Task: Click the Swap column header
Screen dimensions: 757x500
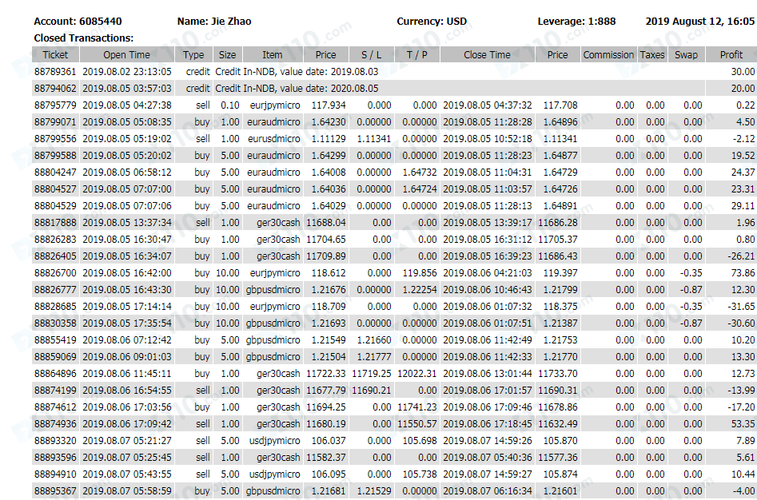Action: (x=686, y=54)
